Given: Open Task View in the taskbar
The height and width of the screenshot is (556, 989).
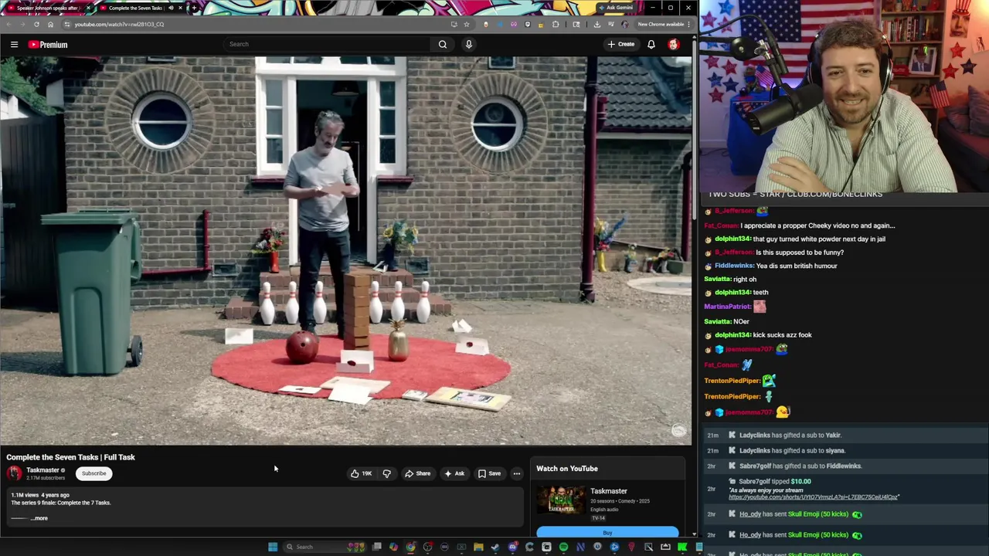Looking at the screenshot, I should [376, 547].
